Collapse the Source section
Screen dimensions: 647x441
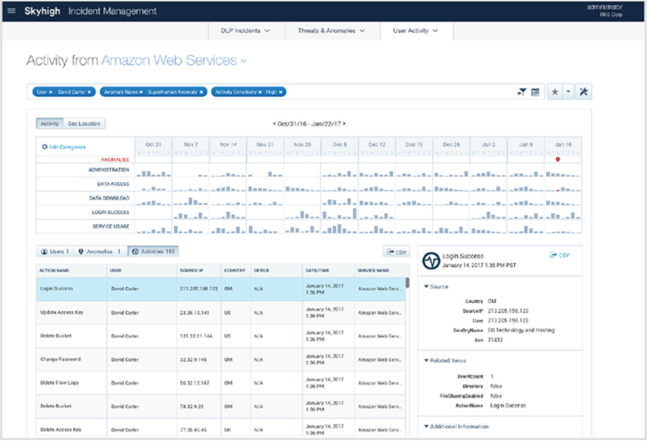[436, 286]
